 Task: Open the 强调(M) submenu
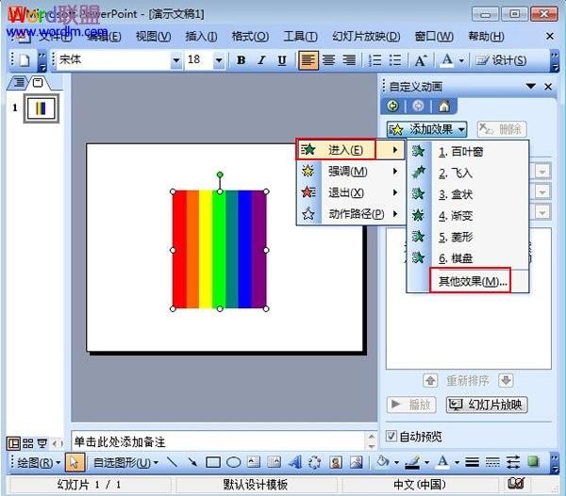pyautogui.click(x=350, y=171)
